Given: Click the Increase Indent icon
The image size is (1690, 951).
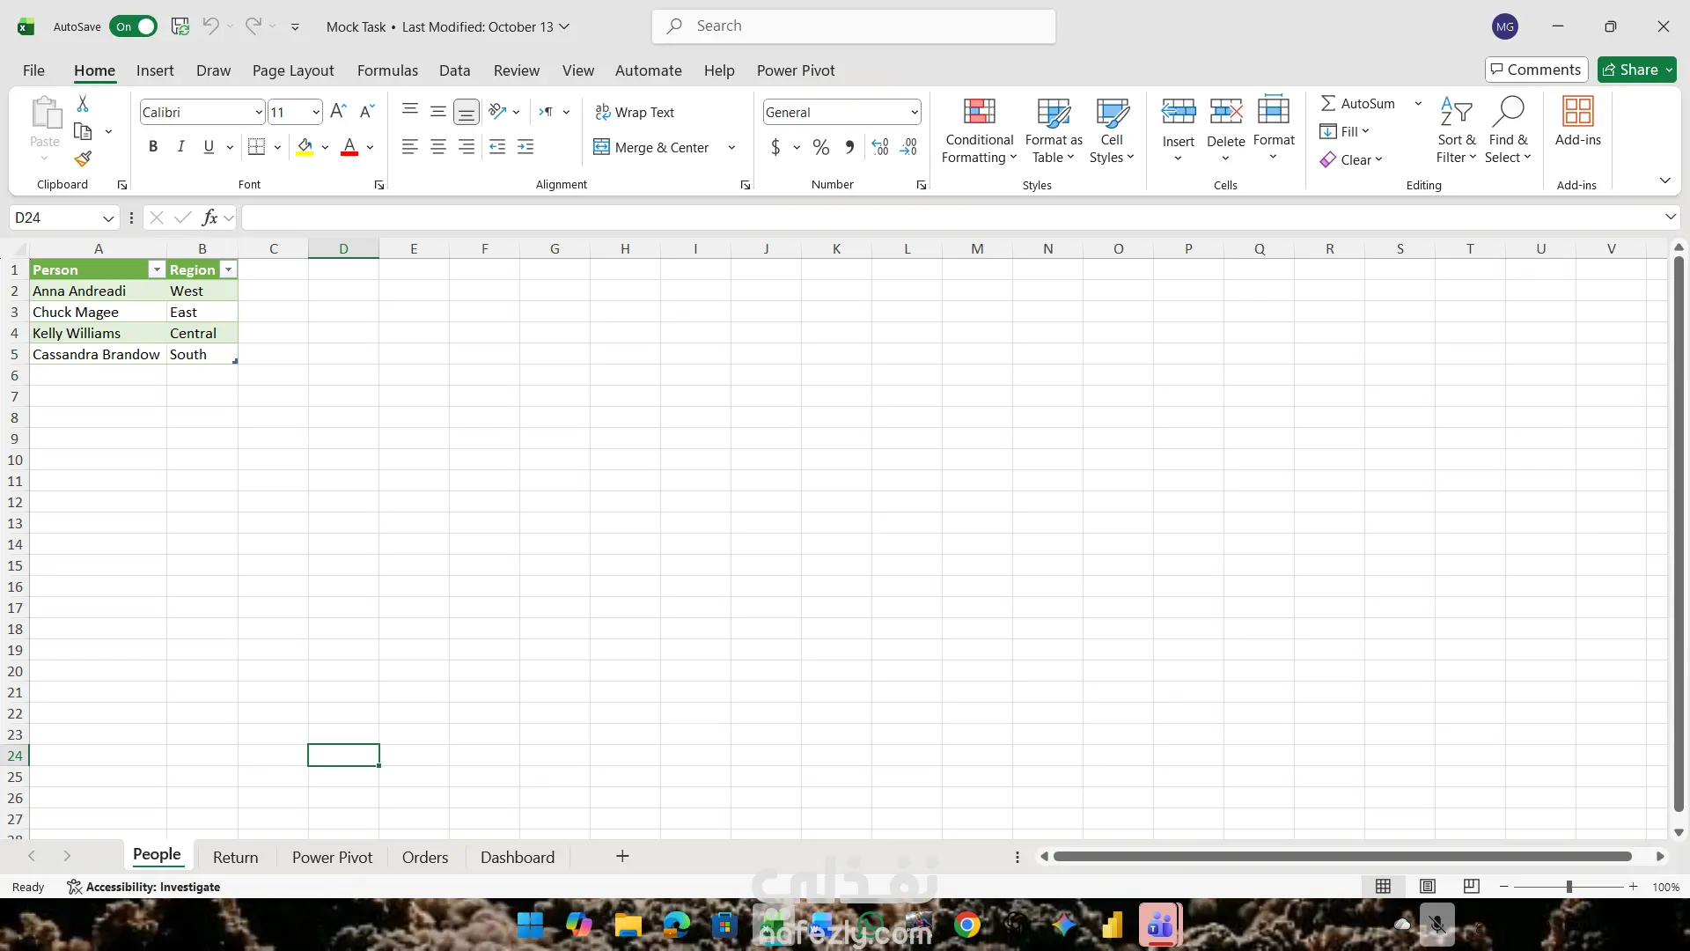Looking at the screenshot, I should 525,147.
